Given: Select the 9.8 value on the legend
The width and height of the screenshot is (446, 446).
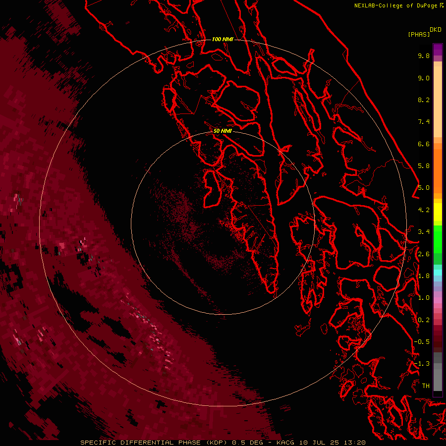Looking at the screenshot, I should coord(424,56).
